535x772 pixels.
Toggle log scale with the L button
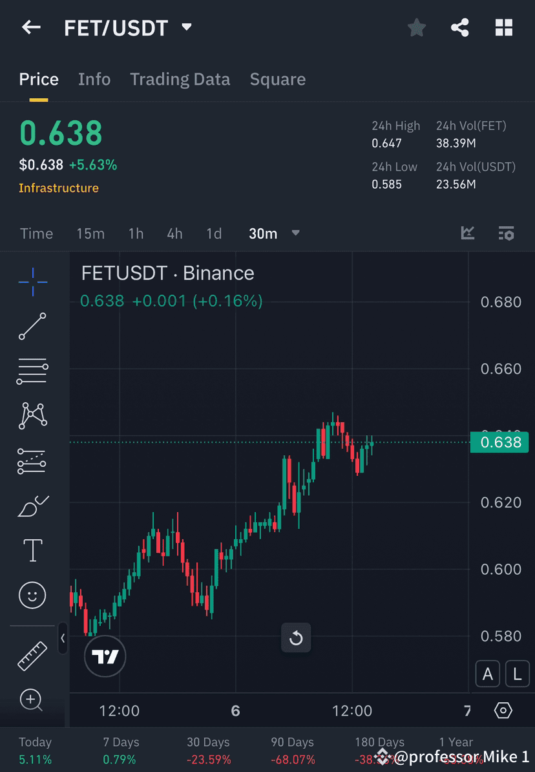(x=518, y=674)
